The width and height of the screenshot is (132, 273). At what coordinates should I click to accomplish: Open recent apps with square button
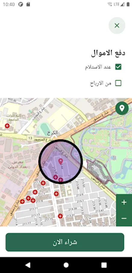(x=104, y=265)
